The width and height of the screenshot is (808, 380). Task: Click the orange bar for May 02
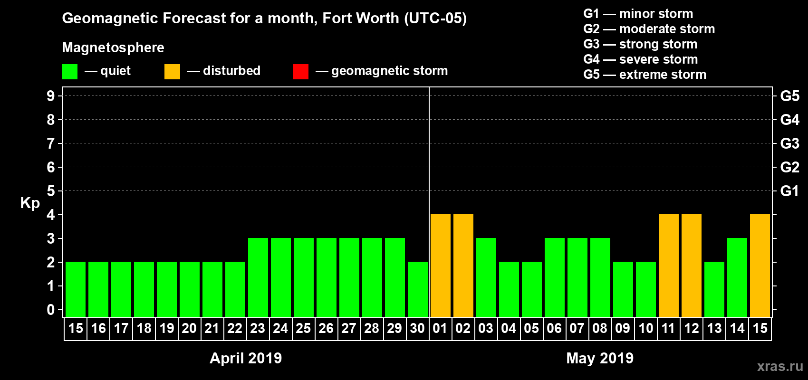463,266
